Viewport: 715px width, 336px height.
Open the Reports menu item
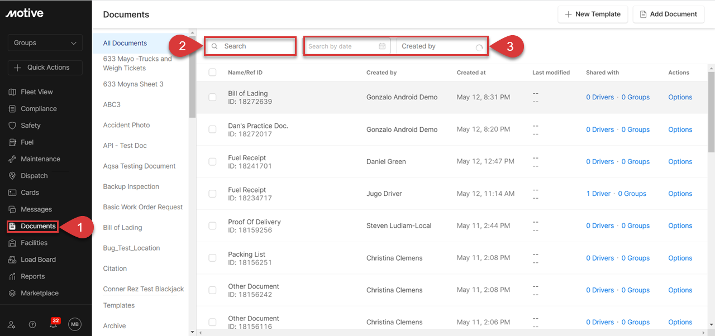click(32, 276)
